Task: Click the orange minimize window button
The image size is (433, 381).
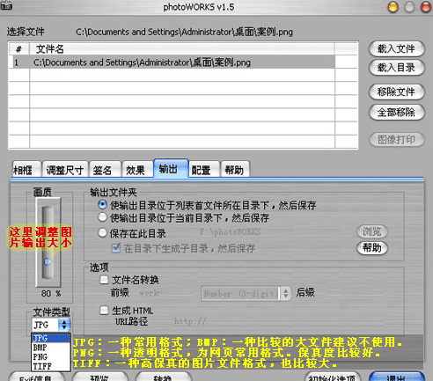Action: [393, 7]
